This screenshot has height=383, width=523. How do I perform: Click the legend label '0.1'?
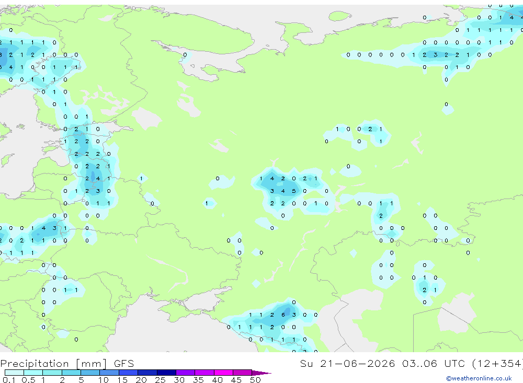point(9,380)
